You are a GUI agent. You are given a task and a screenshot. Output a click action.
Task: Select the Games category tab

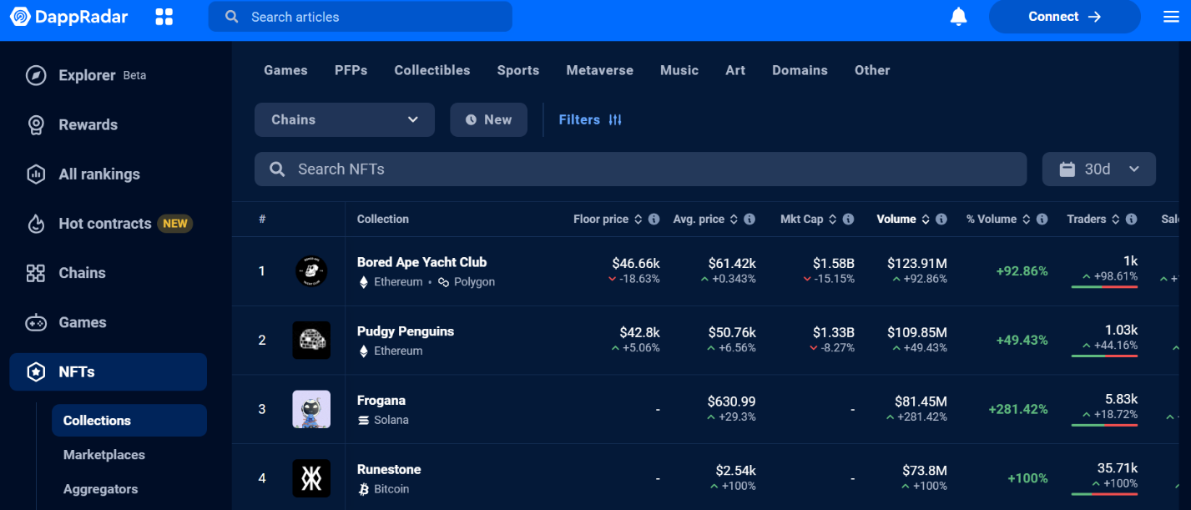pyautogui.click(x=285, y=71)
